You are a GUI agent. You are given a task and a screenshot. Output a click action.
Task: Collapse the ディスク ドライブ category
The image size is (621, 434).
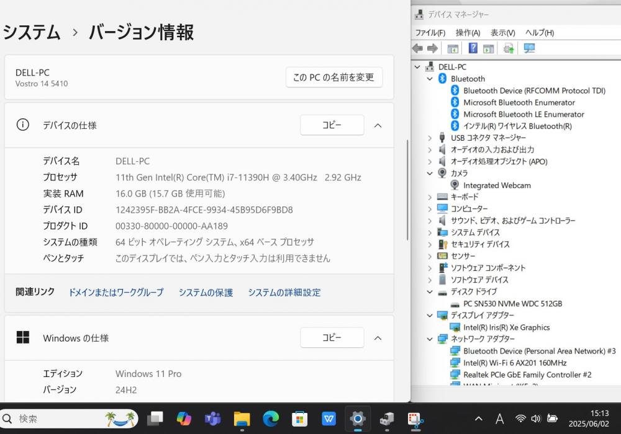pyautogui.click(x=430, y=291)
